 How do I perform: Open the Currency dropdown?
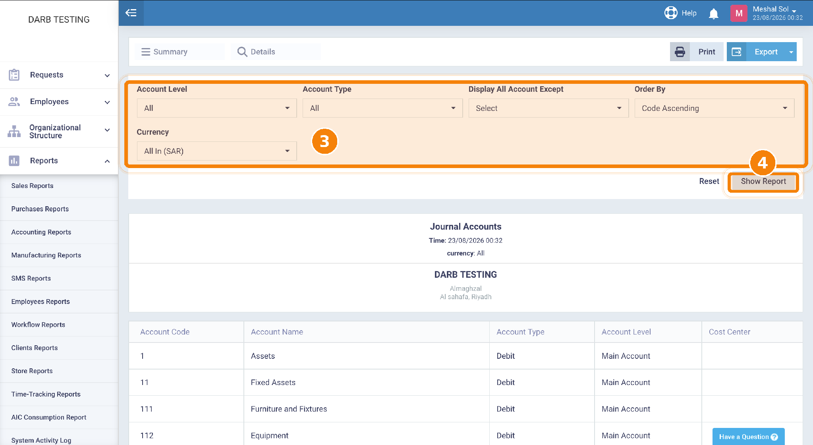[x=217, y=151]
